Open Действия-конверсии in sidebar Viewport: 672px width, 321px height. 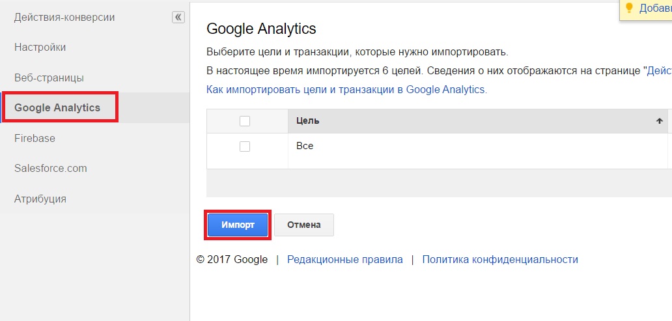[x=64, y=18]
